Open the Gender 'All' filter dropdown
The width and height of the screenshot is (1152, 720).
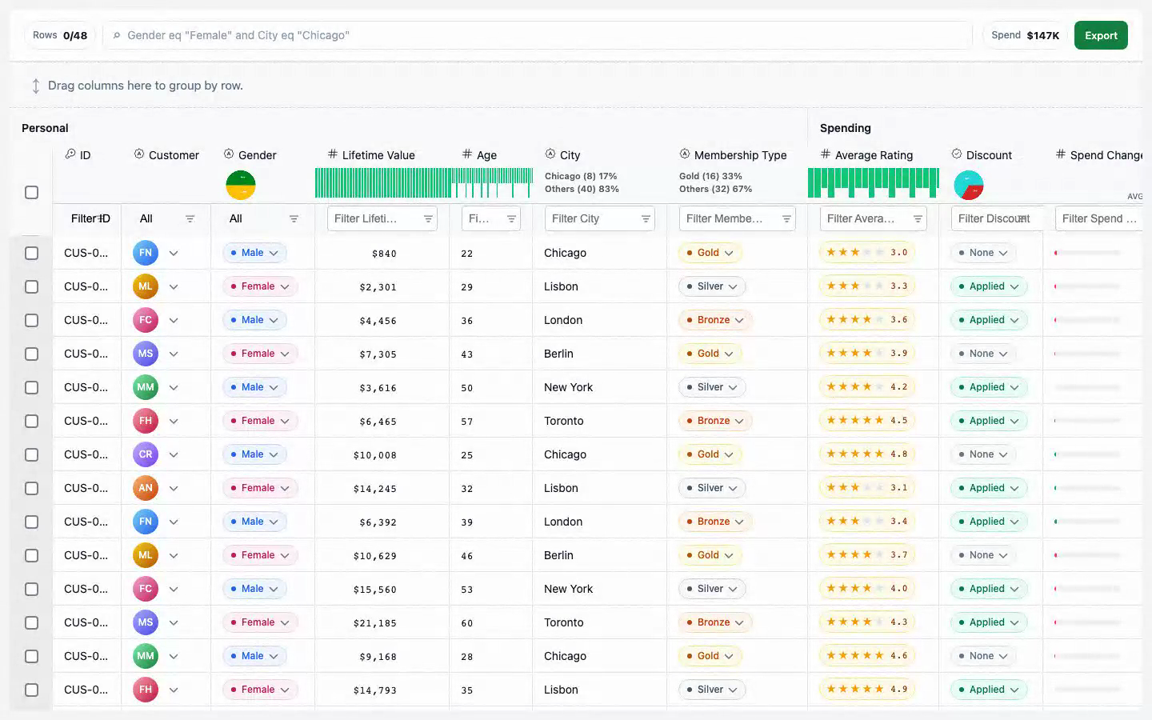tap(262, 218)
